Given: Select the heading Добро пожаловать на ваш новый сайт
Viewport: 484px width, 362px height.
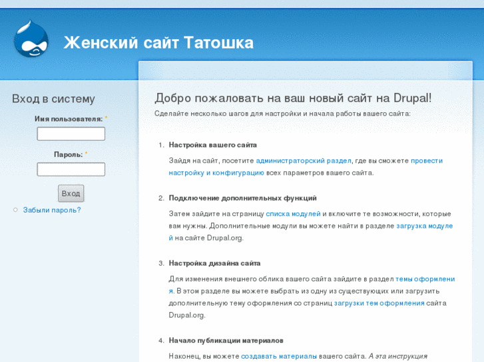Looking at the screenshot, I should (293, 98).
